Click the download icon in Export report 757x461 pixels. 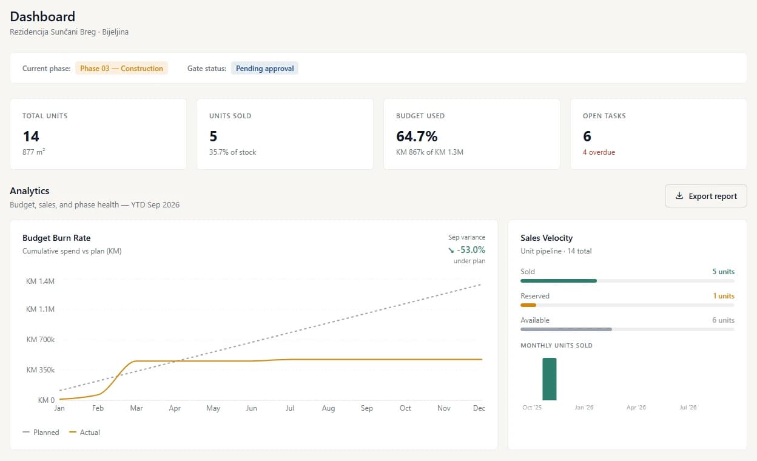tap(679, 196)
